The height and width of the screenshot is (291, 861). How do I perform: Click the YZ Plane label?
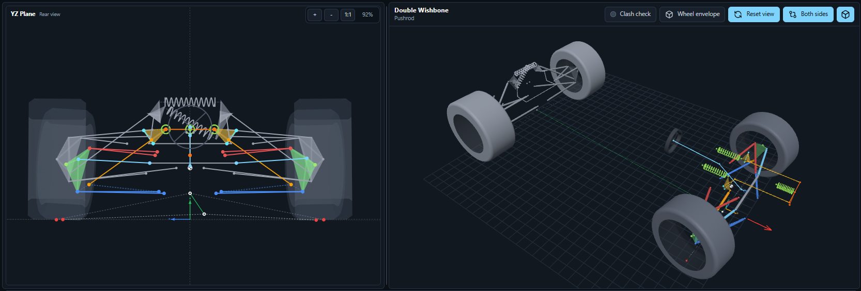pyautogui.click(x=23, y=14)
